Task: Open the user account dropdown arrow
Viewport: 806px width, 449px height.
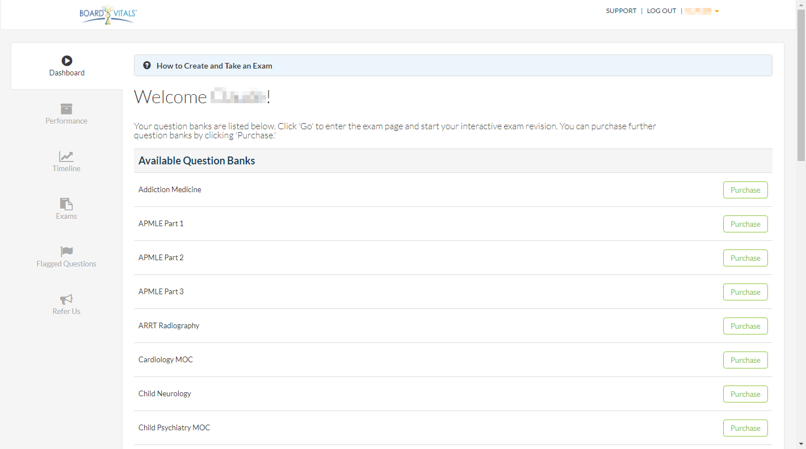Action: click(717, 11)
